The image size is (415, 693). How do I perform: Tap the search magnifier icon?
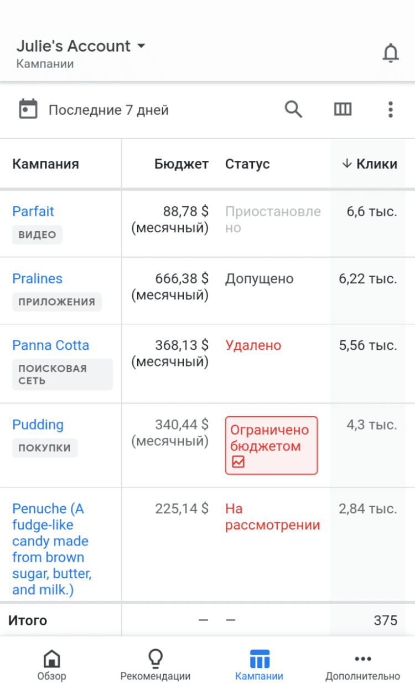pos(293,109)
